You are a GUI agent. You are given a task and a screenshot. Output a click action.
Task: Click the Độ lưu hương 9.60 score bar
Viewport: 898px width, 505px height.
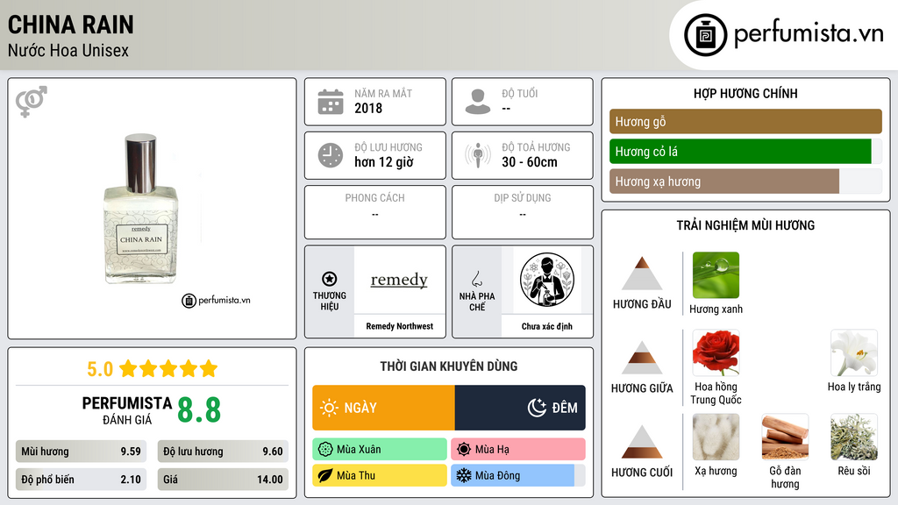point(223,452)
